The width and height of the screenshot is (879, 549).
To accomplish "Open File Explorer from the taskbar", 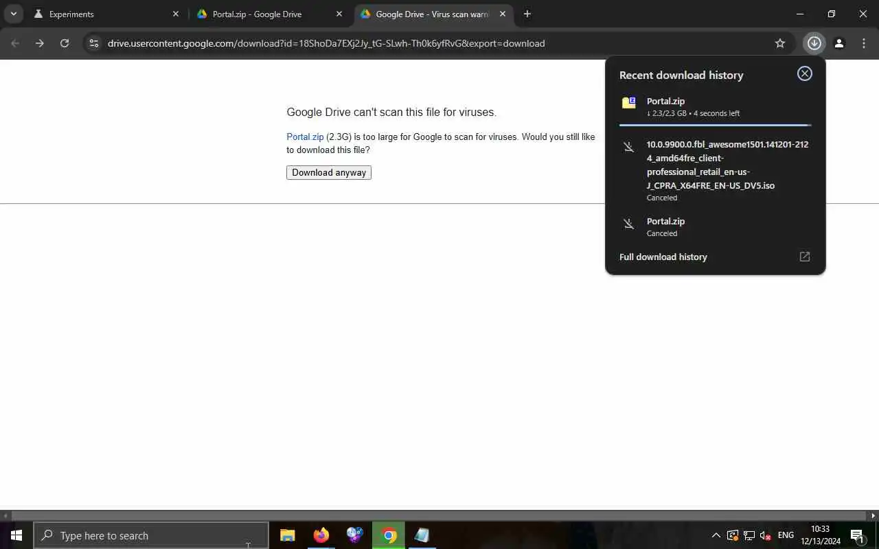I will point(288,535).
